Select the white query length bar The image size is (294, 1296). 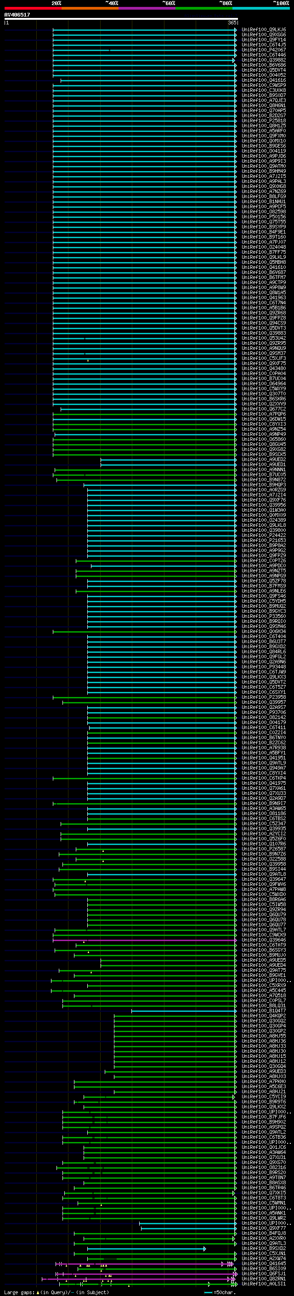(x=121, y=18)
